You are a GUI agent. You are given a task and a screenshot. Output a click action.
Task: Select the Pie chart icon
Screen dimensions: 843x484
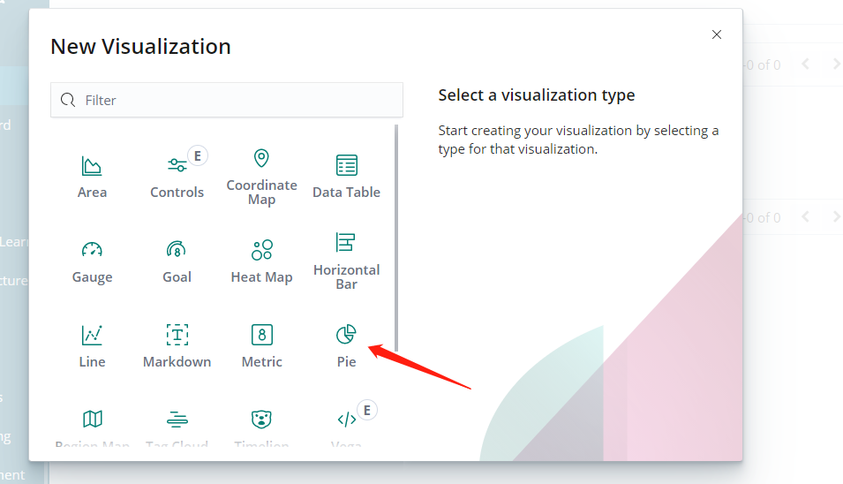[x=346, y=335]
